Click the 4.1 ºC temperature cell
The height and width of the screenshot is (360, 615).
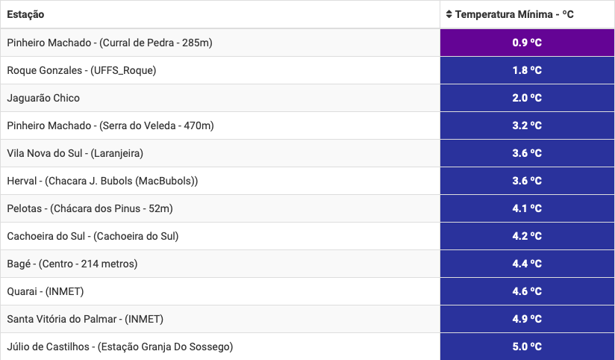527,208
